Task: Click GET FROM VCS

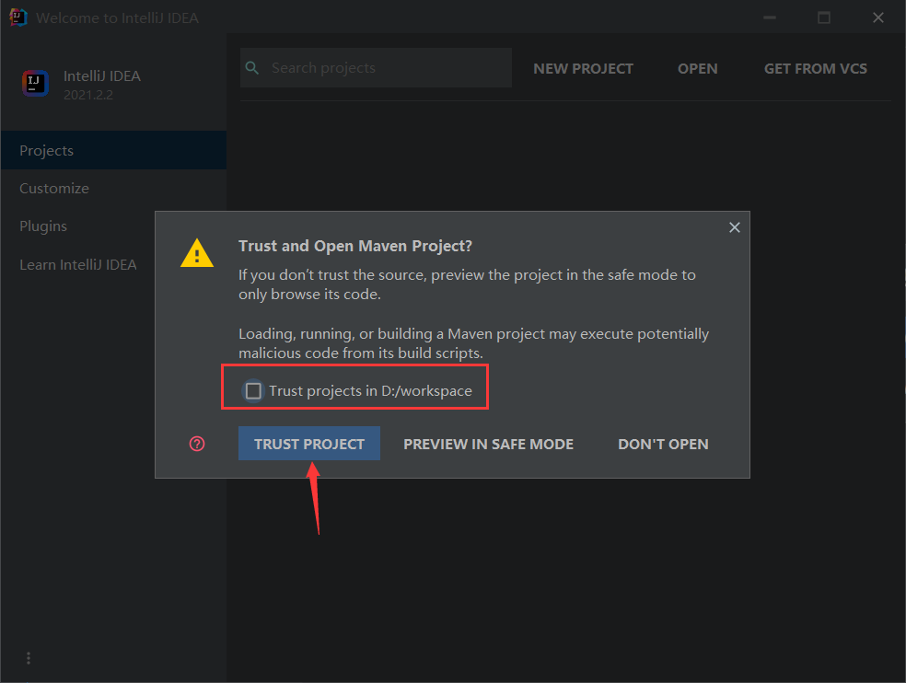Action: [815, 69]
